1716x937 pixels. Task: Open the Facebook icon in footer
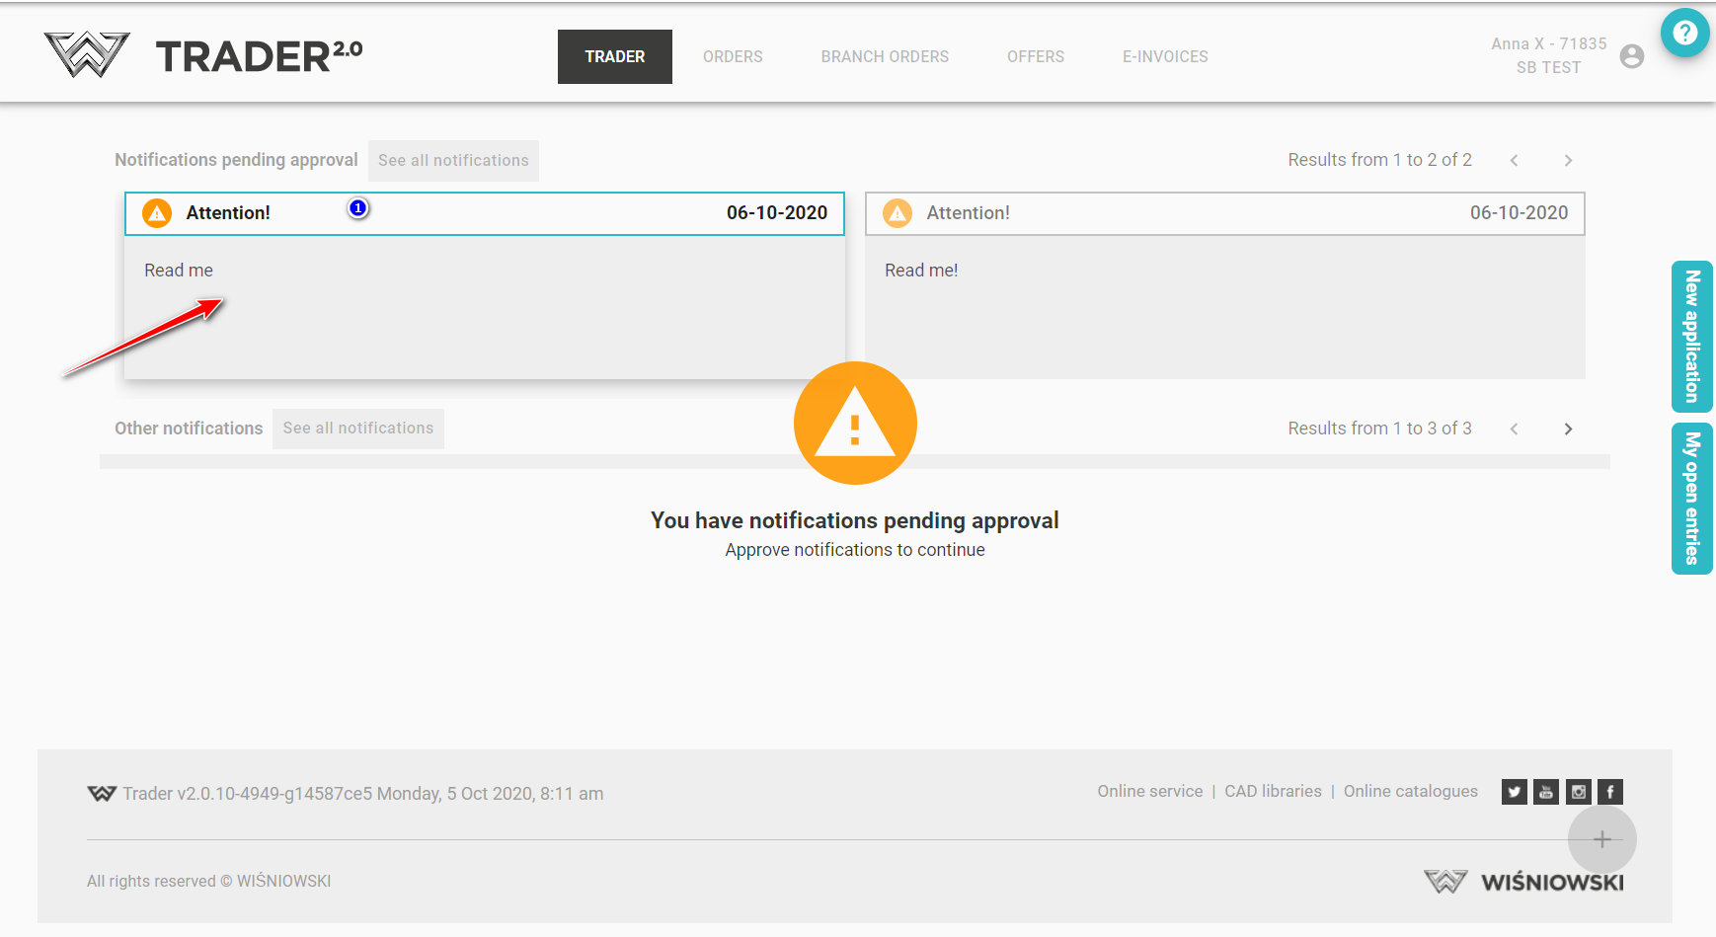click(x=1610, y=792)
